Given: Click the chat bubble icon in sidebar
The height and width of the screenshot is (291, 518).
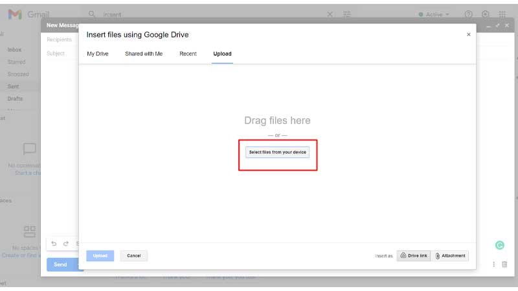Looking at the screenshot, I should (x=29, y=149).
